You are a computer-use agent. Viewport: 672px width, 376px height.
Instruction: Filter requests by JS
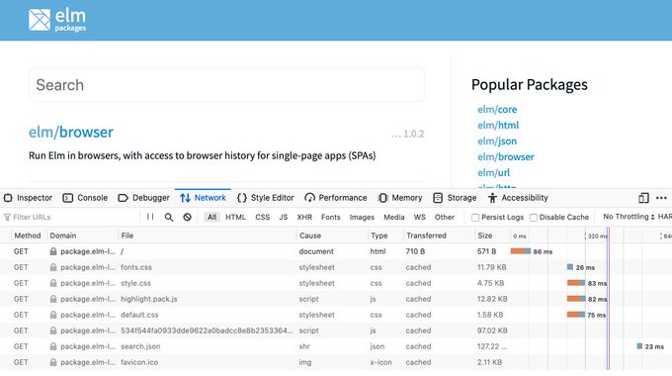284,217
